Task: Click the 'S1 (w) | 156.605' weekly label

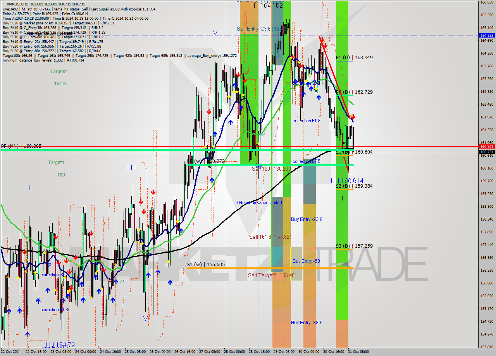Action: tap(206, 265)
